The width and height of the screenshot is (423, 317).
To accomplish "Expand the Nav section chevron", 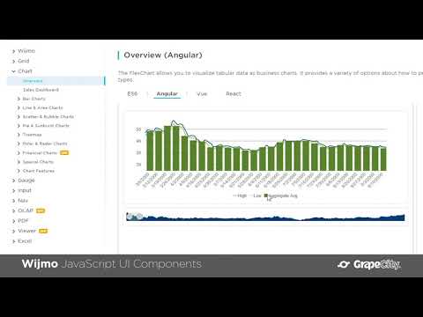I will [13, 201].
